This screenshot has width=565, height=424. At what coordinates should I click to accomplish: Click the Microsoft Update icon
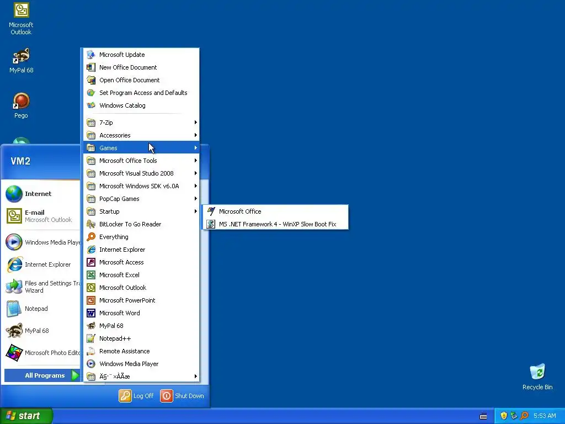coord(91,55)
